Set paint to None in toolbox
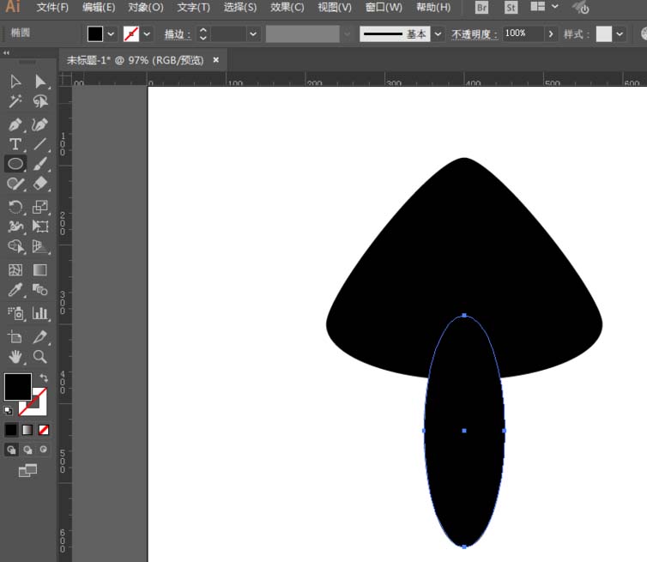 click(x=44, y=430)
